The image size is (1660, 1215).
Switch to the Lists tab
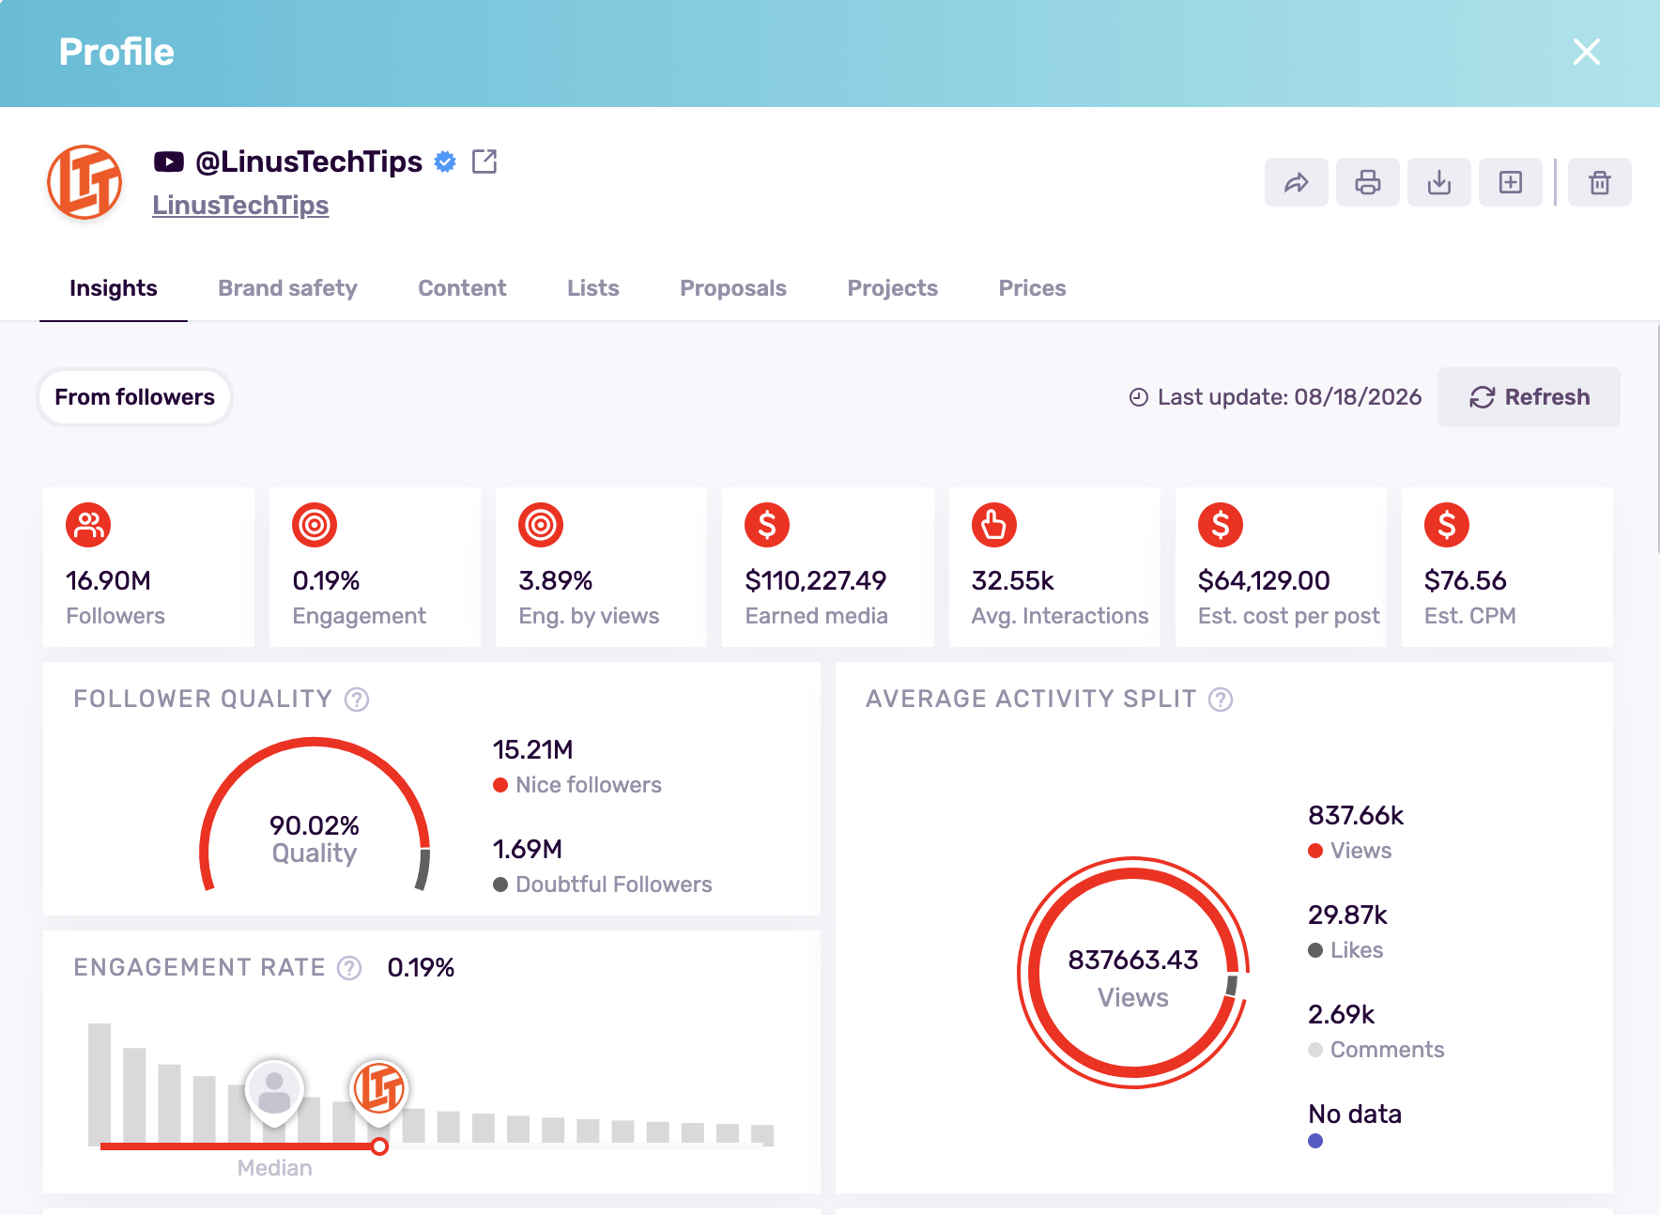(x=593, y=288)
